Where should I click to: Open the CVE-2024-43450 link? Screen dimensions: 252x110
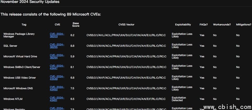click(x=57, y=88)
